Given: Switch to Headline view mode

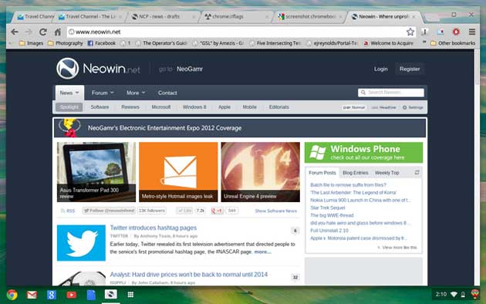Looking at the screenshot, I should click(x=383, y=107).
